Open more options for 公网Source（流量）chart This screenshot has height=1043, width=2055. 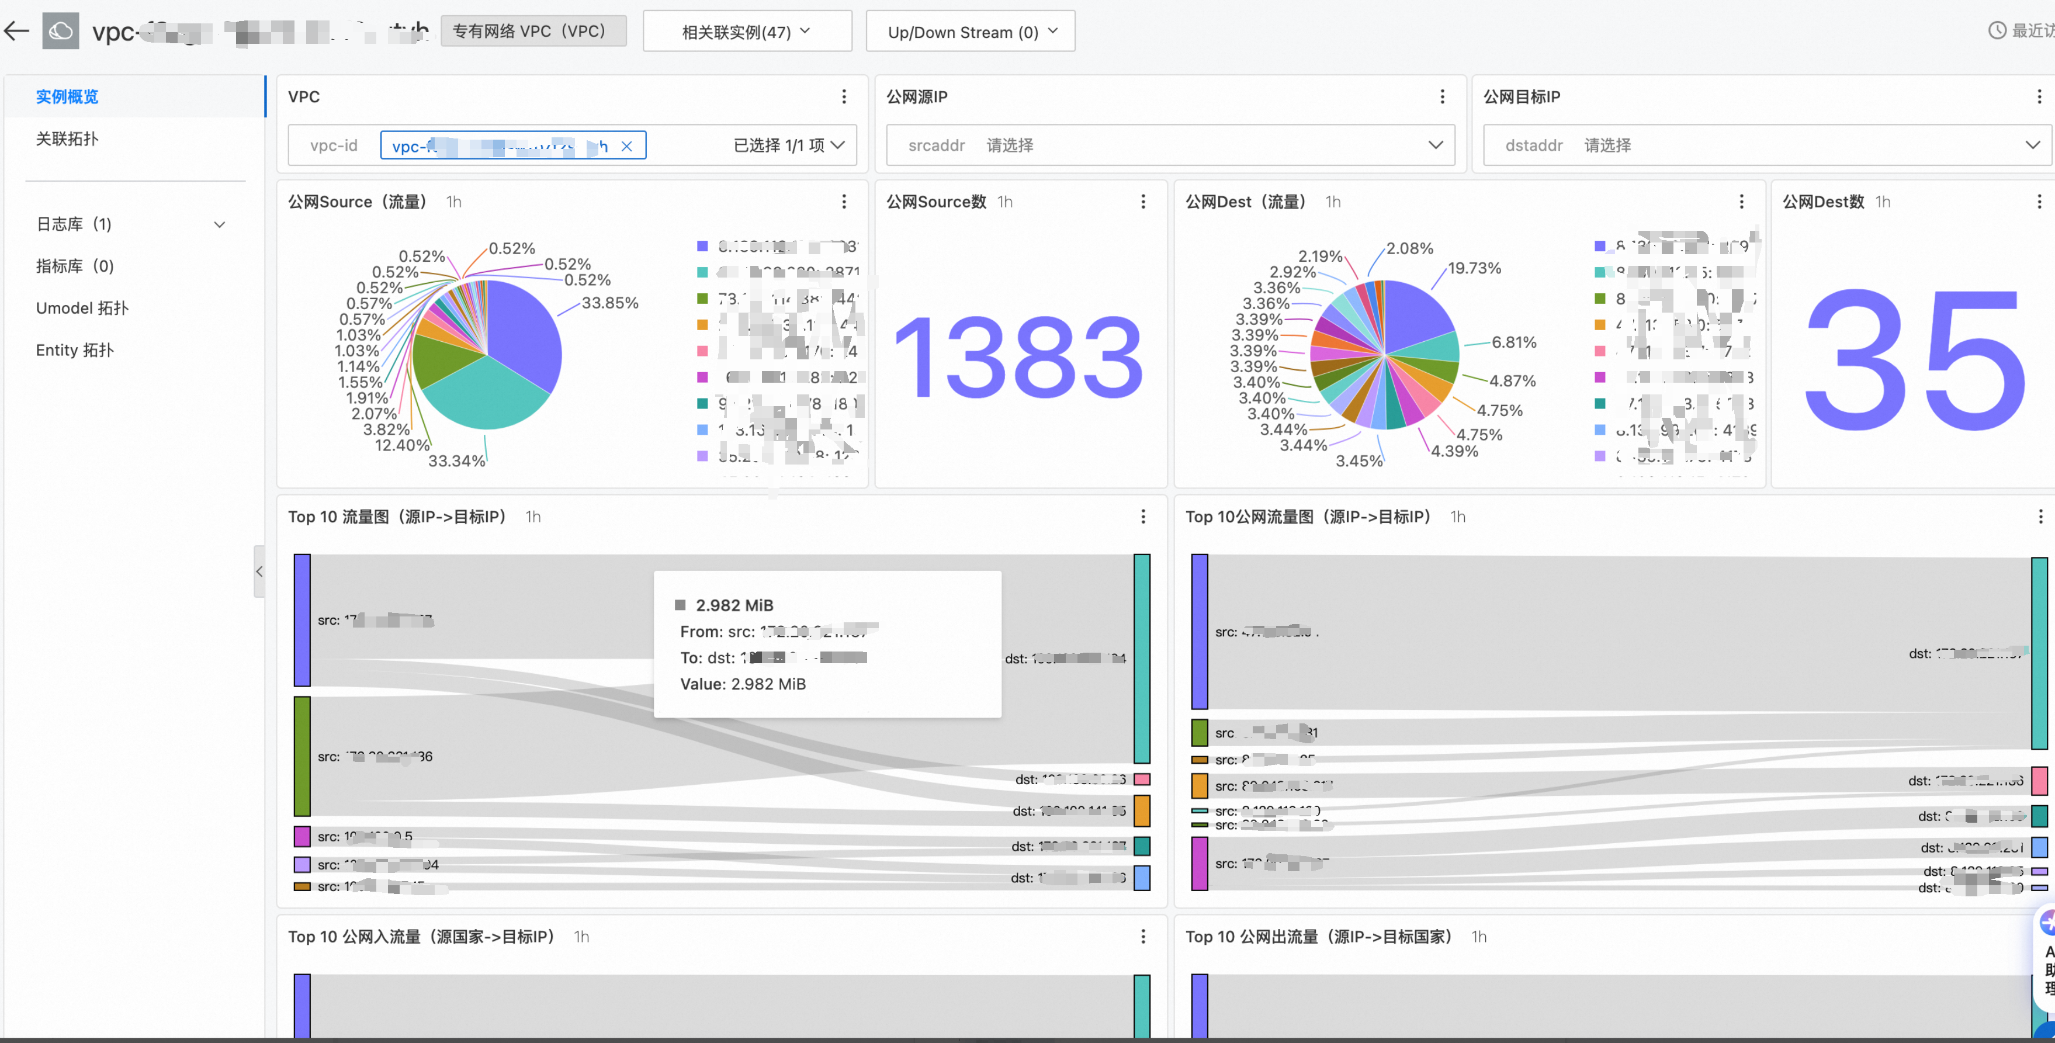pyautogui.click(x=844, y=202)
